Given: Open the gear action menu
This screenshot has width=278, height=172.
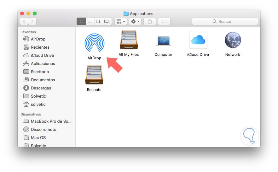Looking at the screenshot, I should click(135, 21).
